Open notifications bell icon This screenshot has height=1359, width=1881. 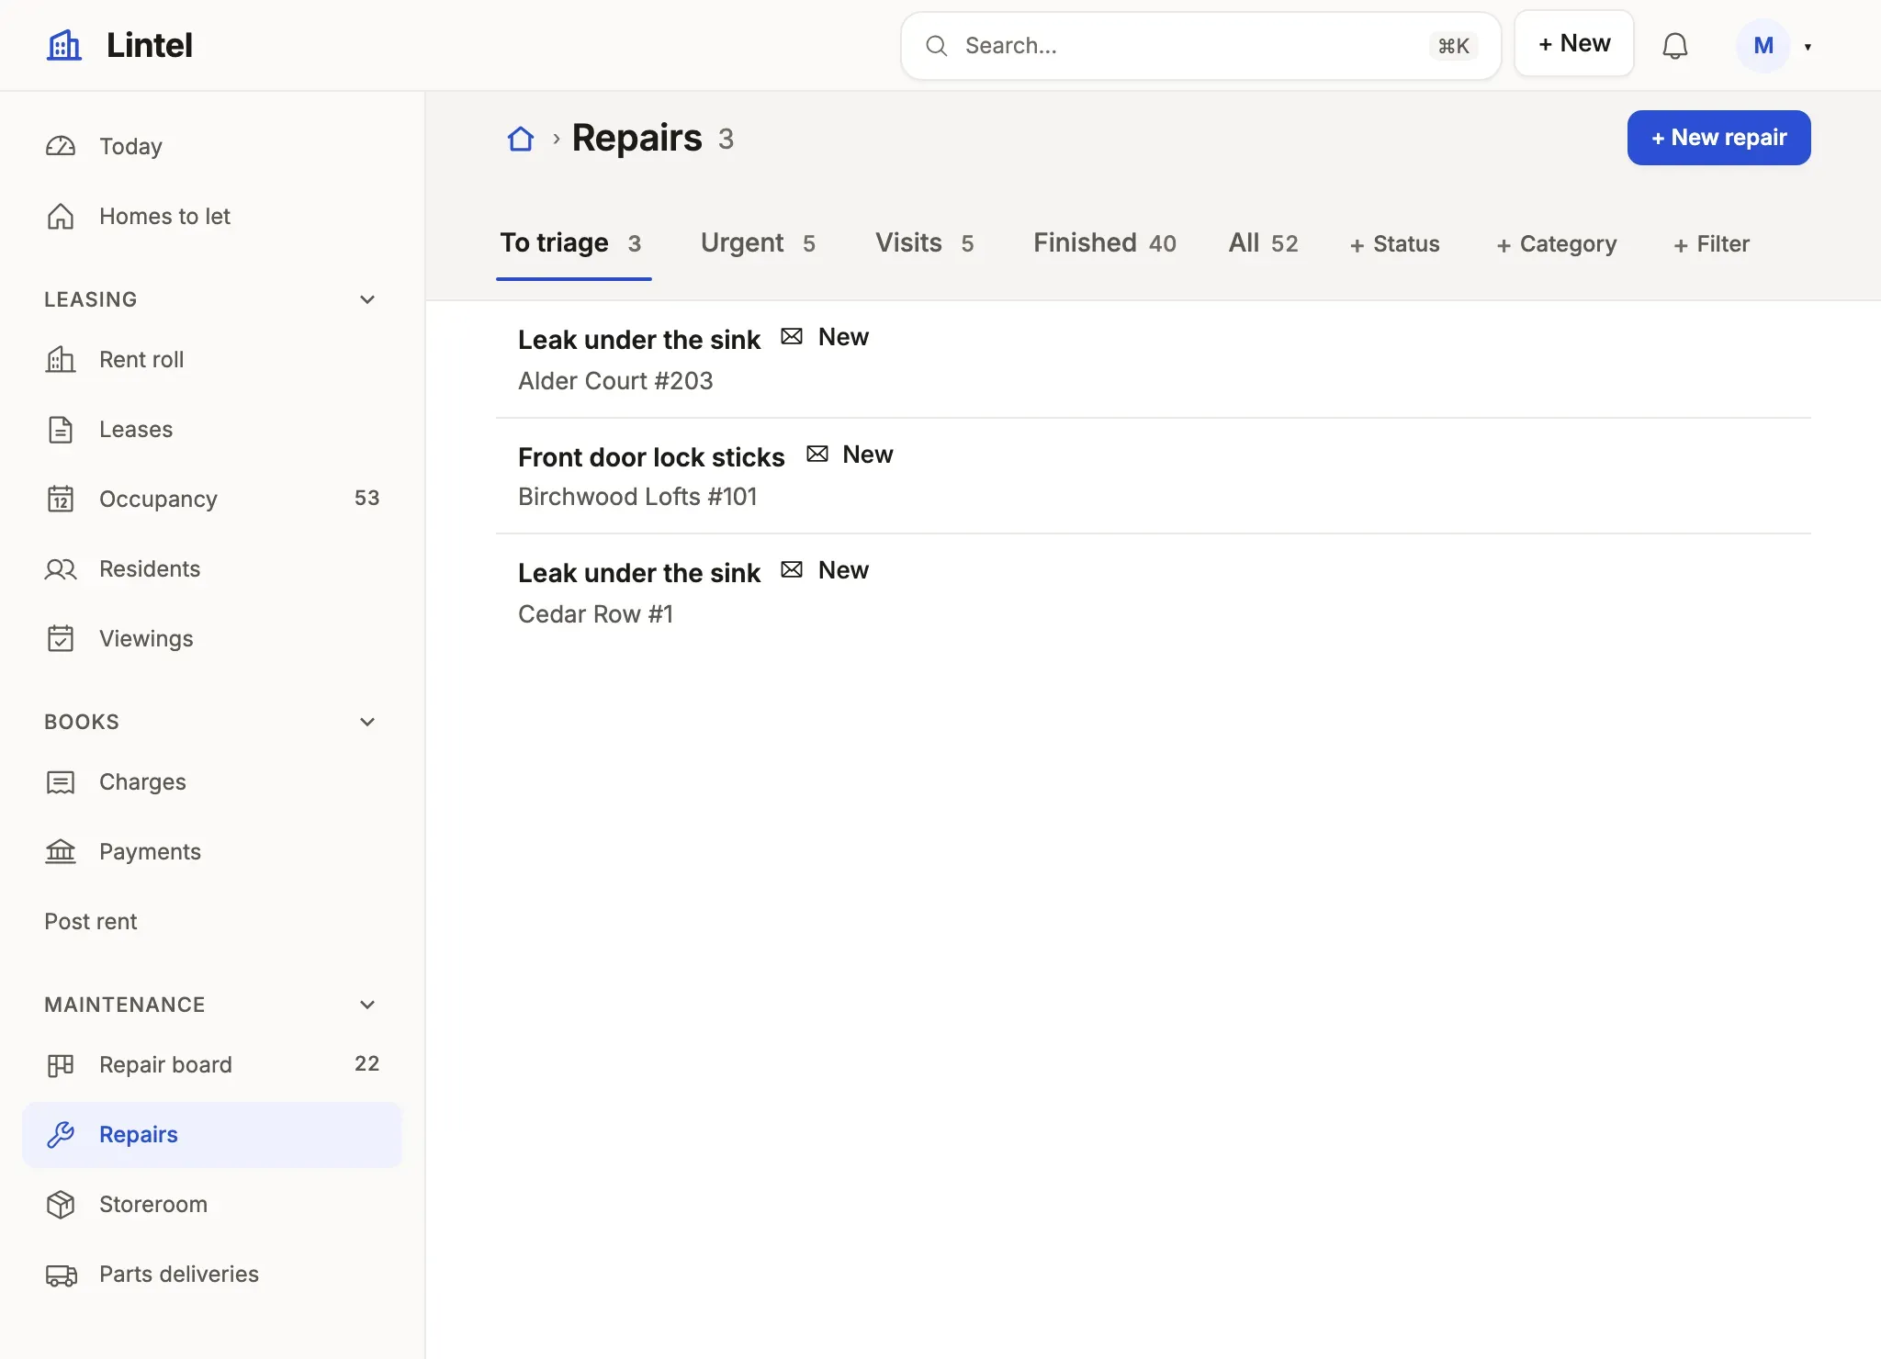1675,46
